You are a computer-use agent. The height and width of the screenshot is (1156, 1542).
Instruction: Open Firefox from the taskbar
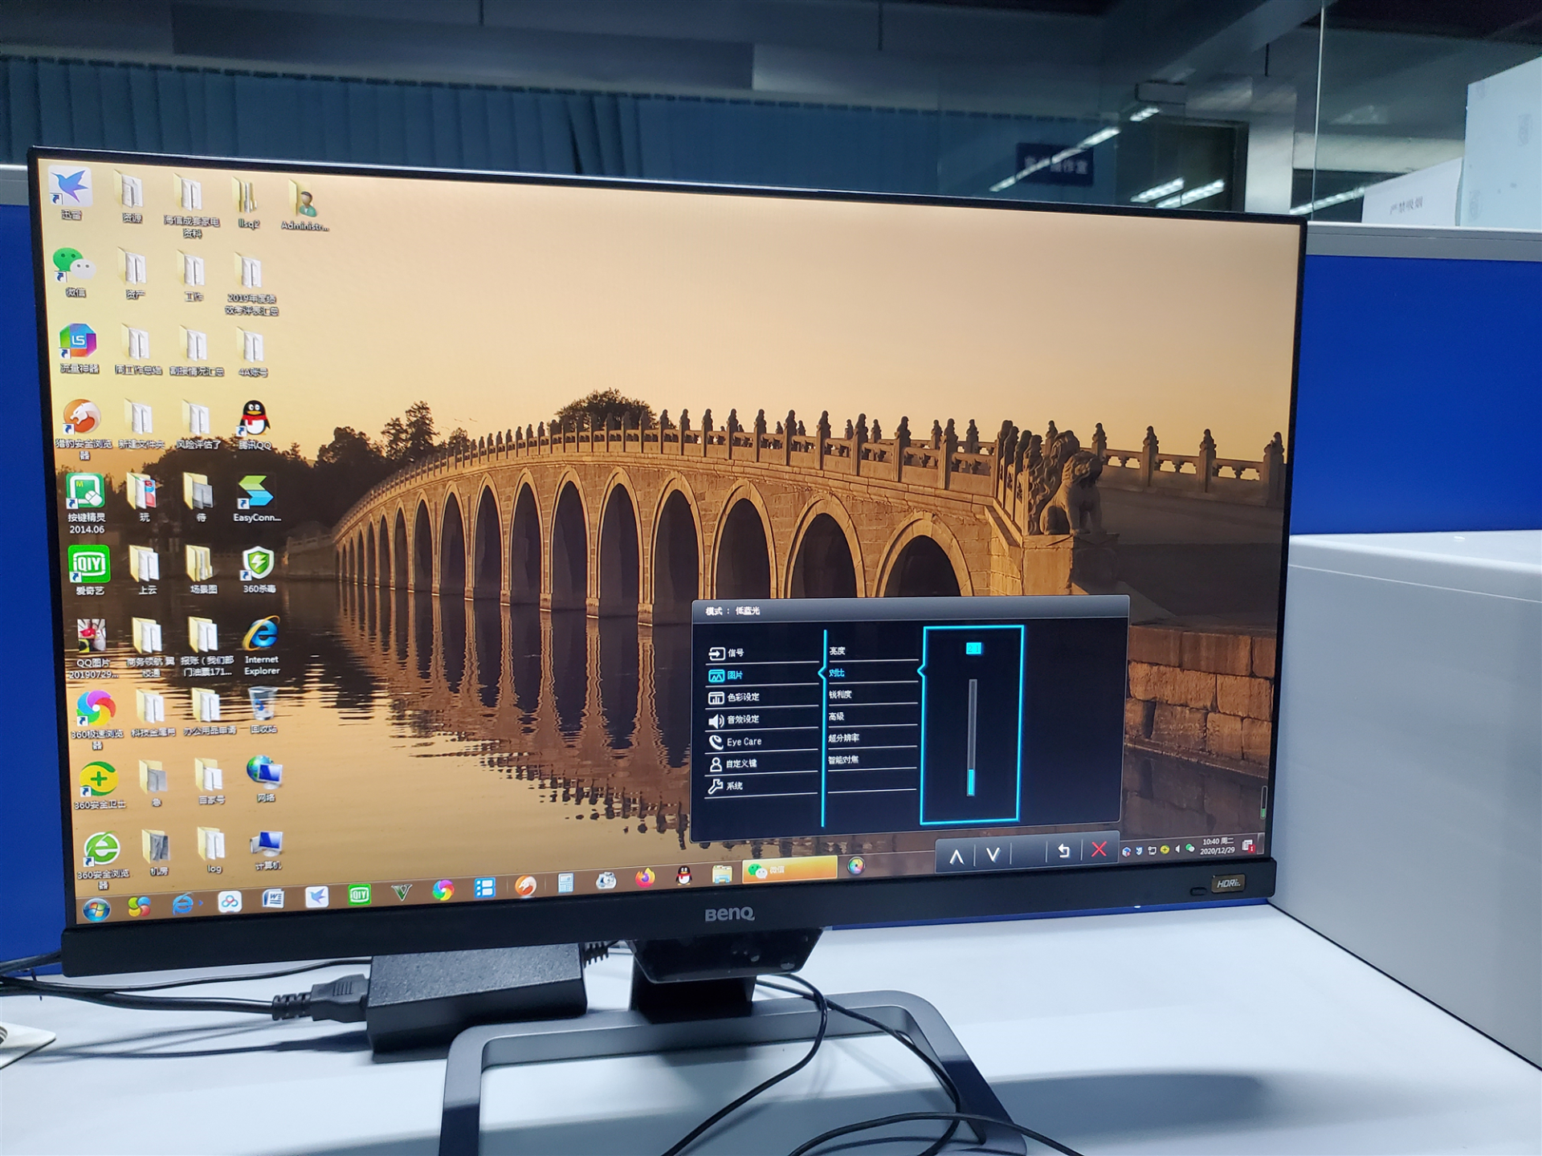tap(645, 878)
